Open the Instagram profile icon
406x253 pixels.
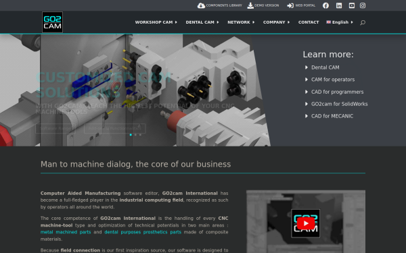pyautogui.click(x=363, y=5)
